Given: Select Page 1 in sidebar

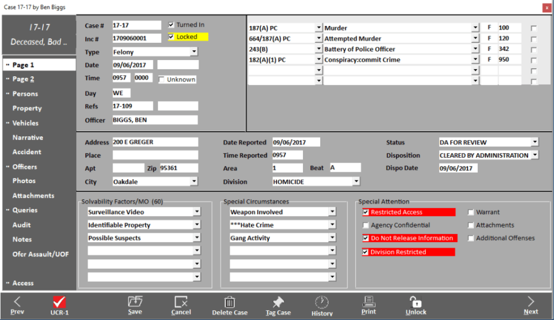Looking at the screenshot, I should [23, 65].
